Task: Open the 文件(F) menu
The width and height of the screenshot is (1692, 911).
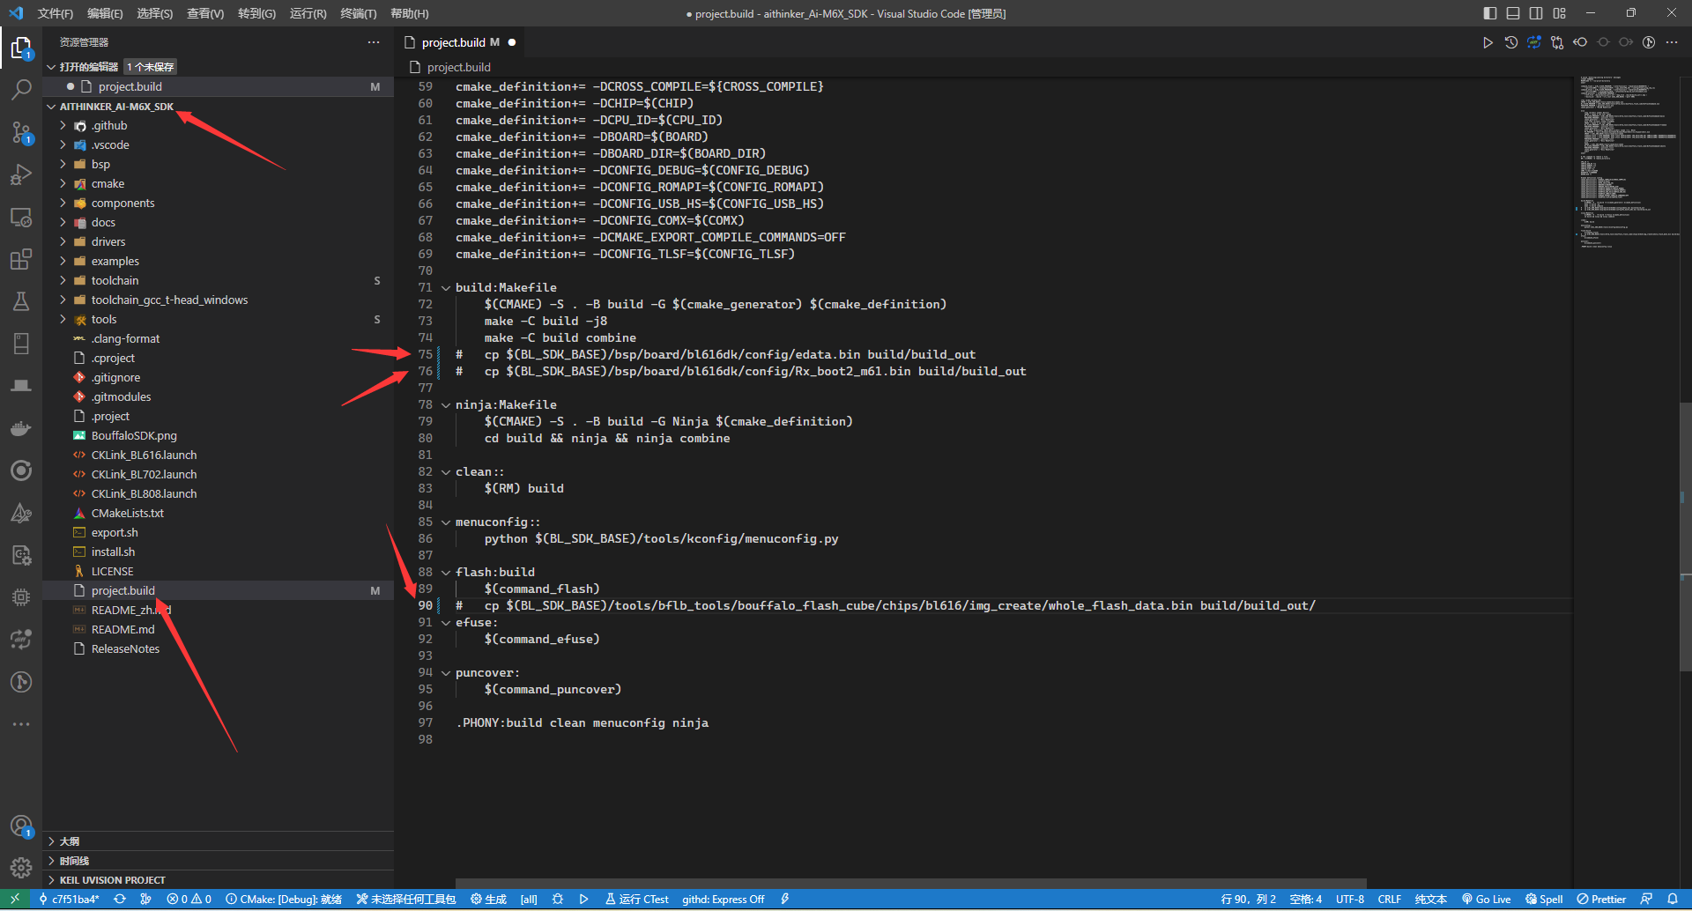Action: pyautogui.click(x=55, y=13)
